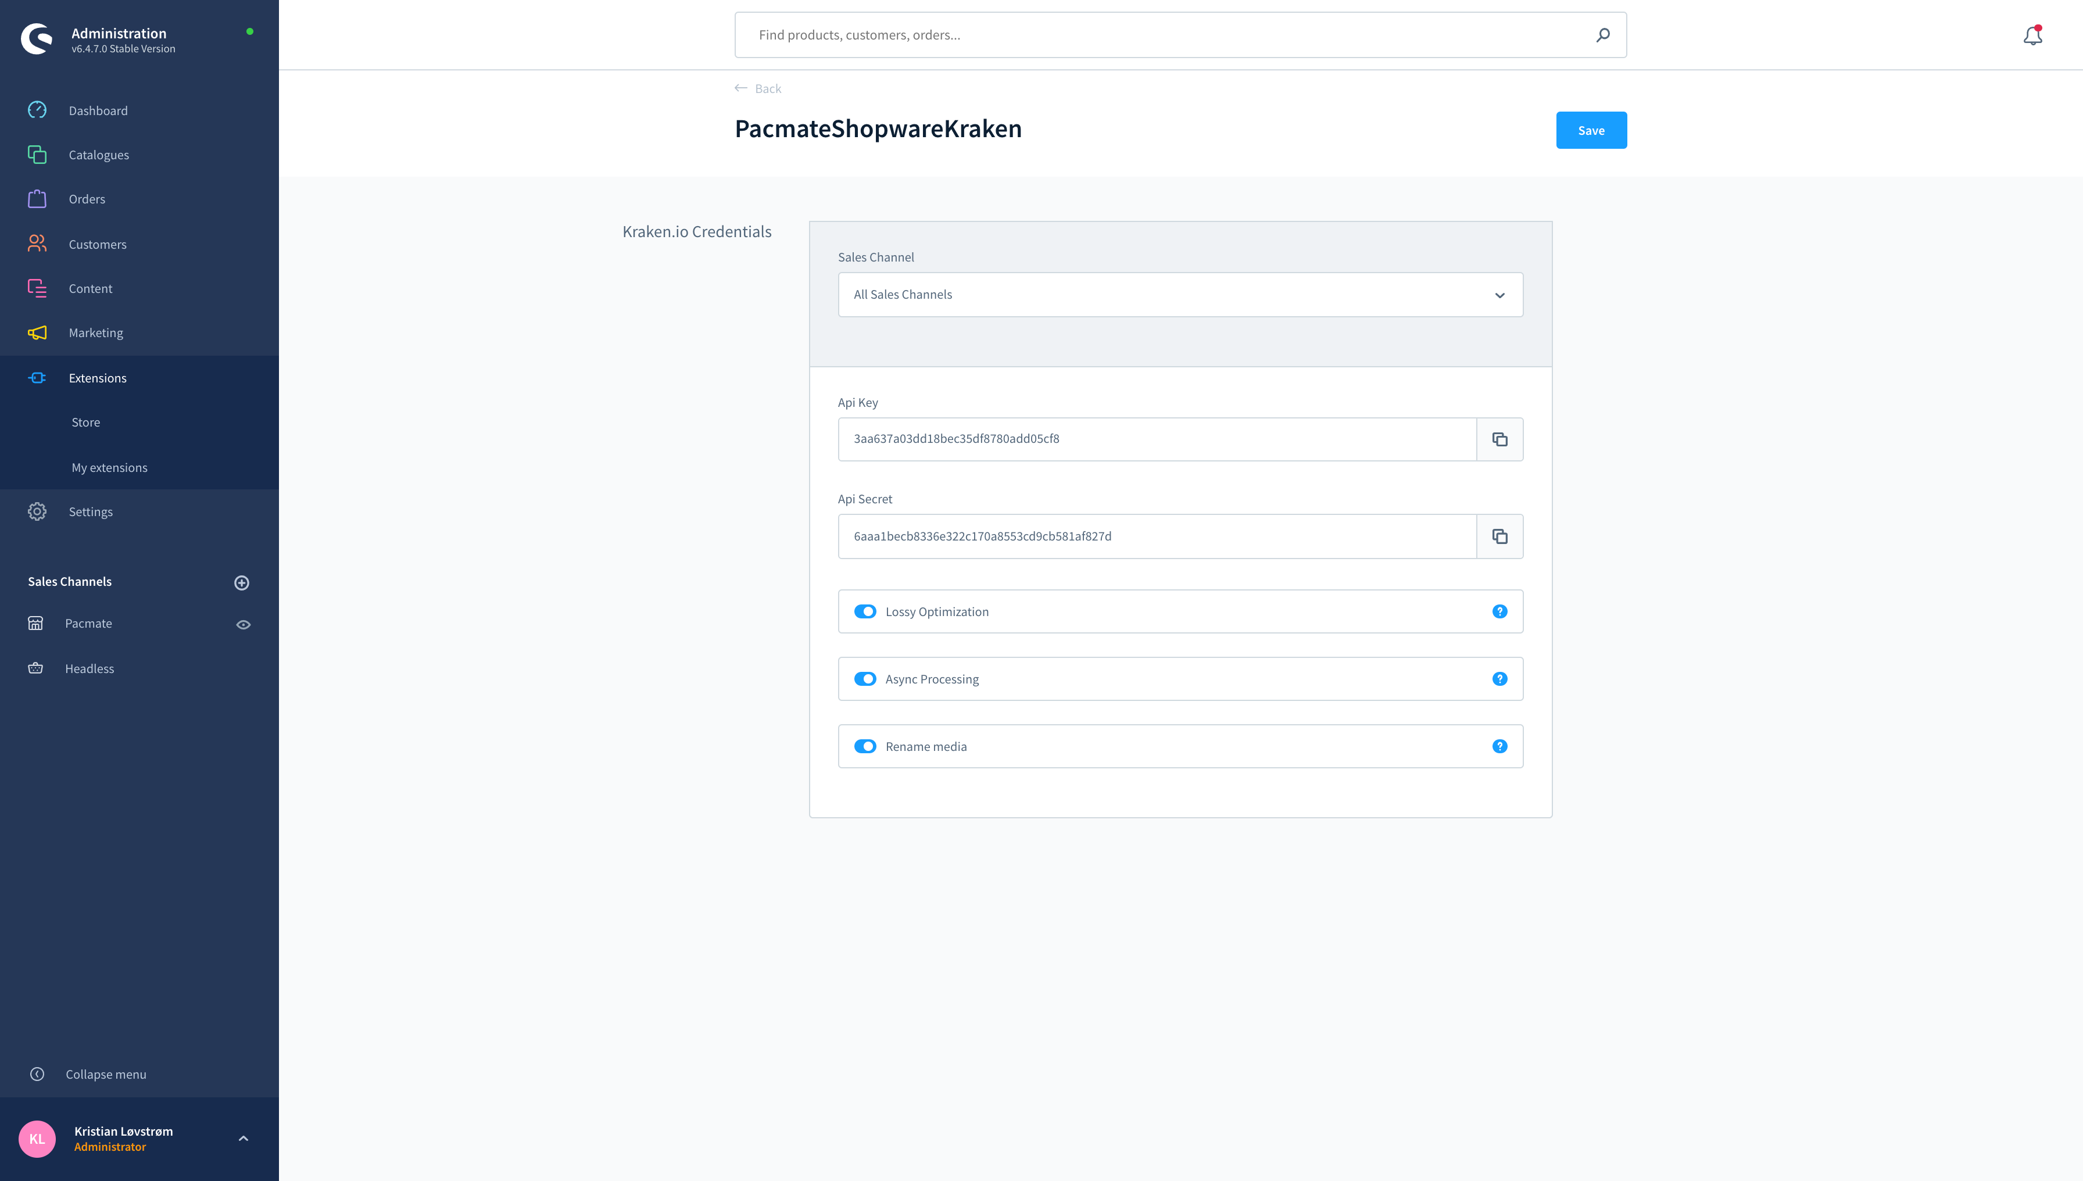The width and height of the screenshot is (2083, 1181).
Task: Click into the Api Key field
Action: [1157, 439]
